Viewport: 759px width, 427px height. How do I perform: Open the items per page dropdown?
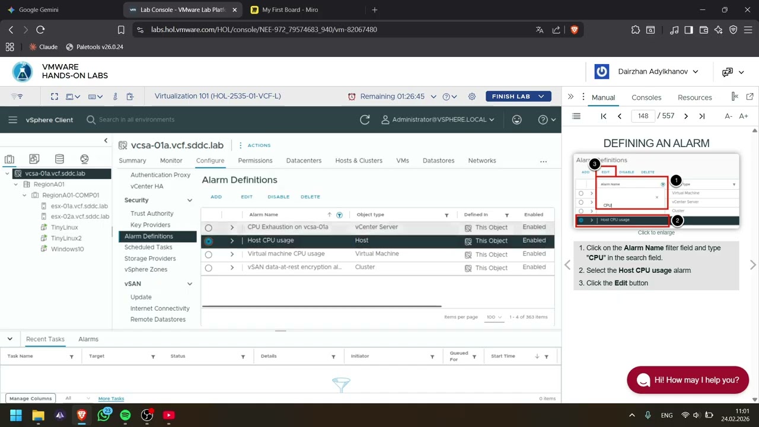click(x=495, y=317)
